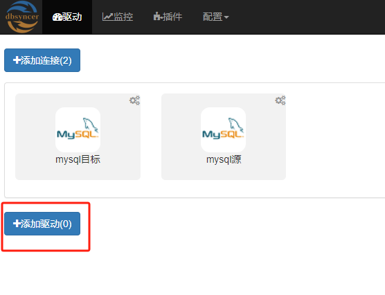Click the dashboard gauge icon beside 驱动
385x295 pixels.
pos(57,17)
